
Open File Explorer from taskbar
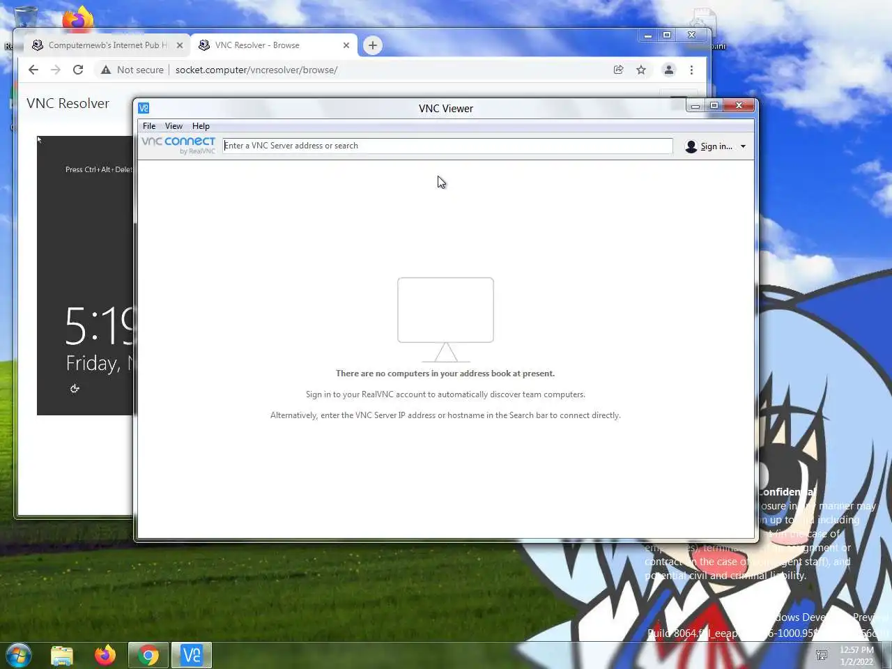coord(62,655)
